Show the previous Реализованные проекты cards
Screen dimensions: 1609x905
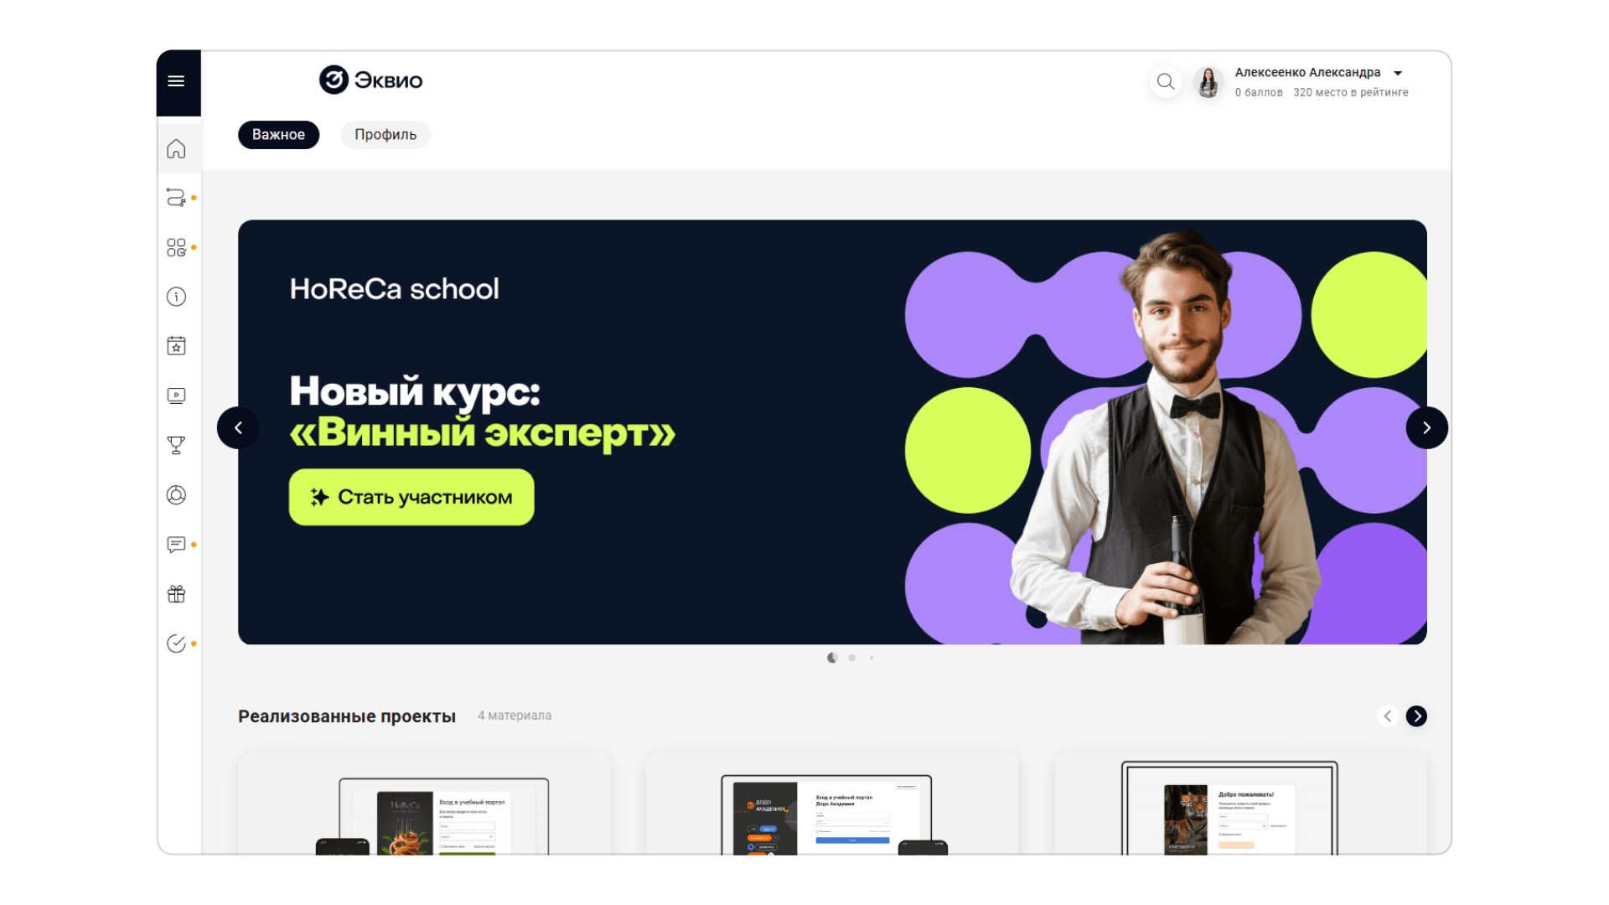1388,716
